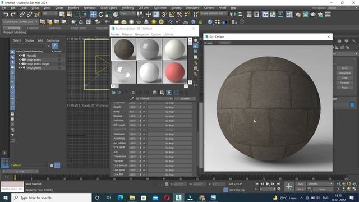
Task: Click Show Shaded Material in Viewport icon
Action: coord(169,93)
